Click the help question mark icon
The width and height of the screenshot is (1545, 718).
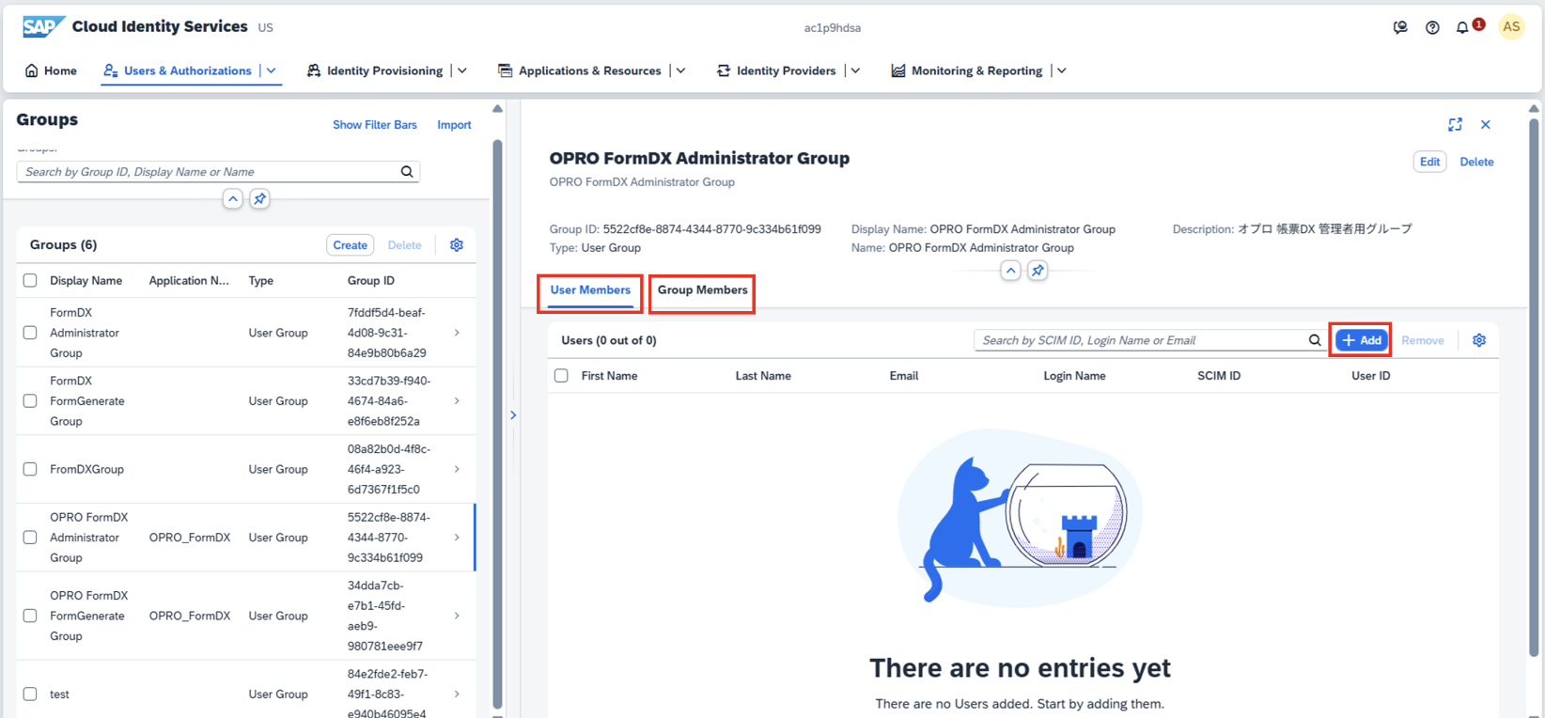(1432, 27)
